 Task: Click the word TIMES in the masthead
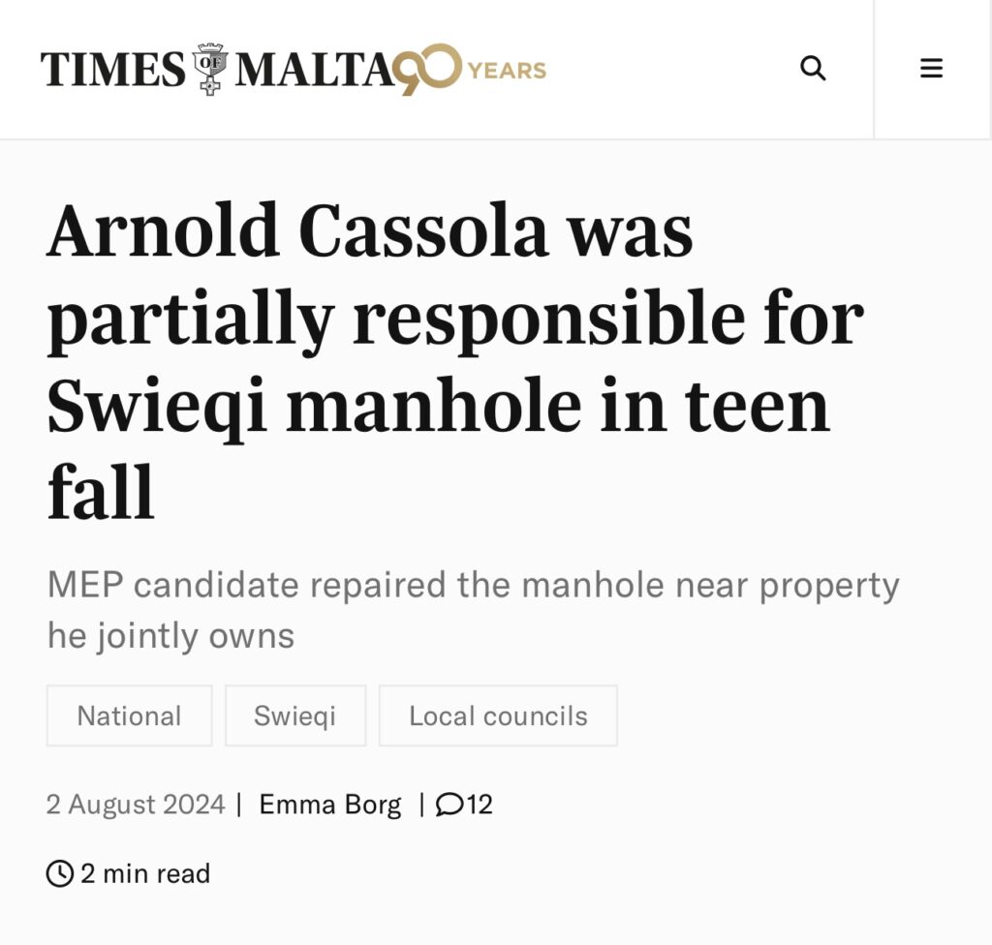(113, 69)
